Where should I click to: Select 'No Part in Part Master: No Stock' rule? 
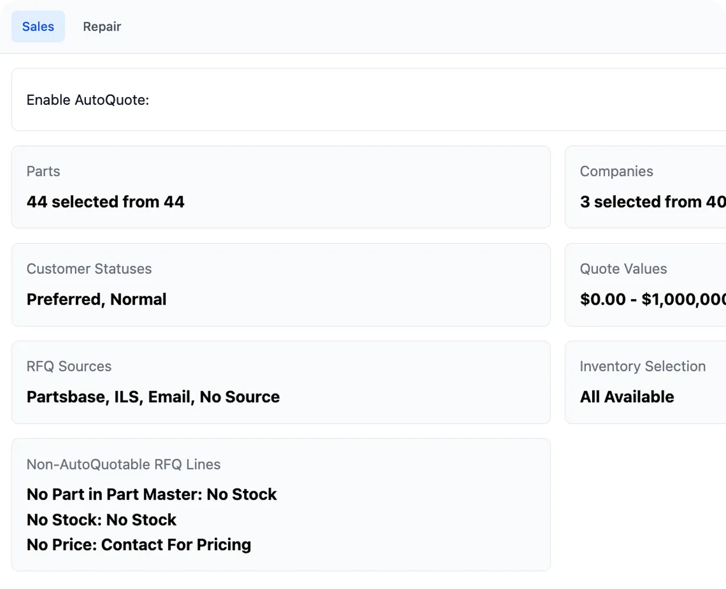(151, 494)
